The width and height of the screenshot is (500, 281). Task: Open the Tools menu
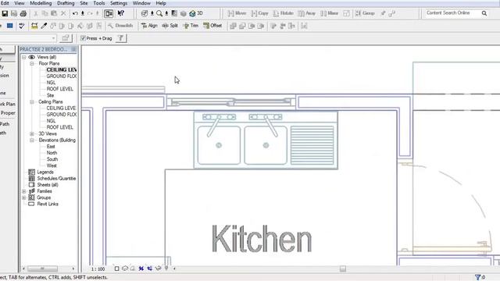tap(99, 3)
